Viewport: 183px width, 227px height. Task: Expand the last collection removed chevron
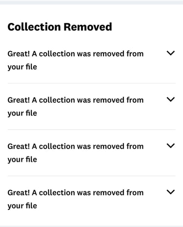[171, 192]
